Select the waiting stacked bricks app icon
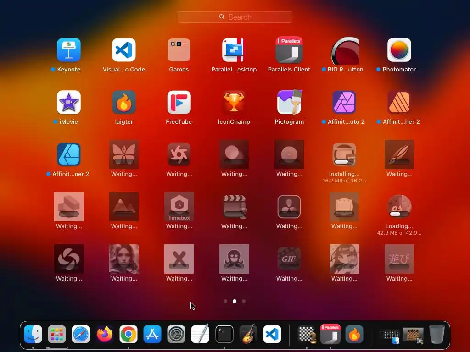Screen dimensions: 470x352 click(x=69, y=207)
